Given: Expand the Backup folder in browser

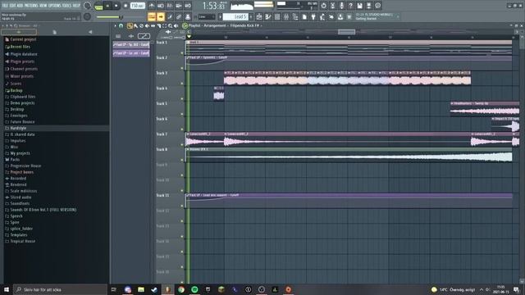Looking at the screenshot, I should (16, 90).
